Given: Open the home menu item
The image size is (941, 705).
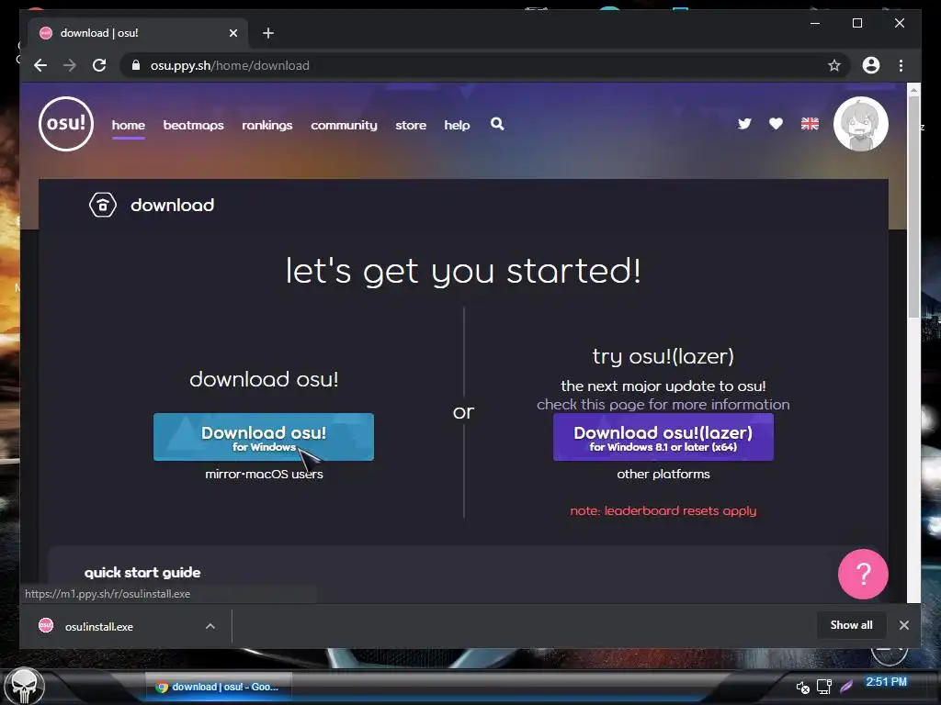Looking at the screenshot, I should coord(129,125).
